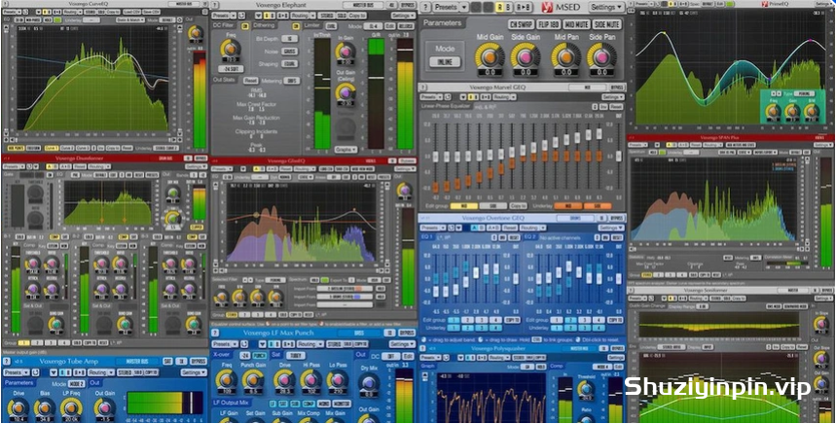Select MSED A state button
Image resolution: width=836 pixels, height=424 pixels.
pos(499,7)
